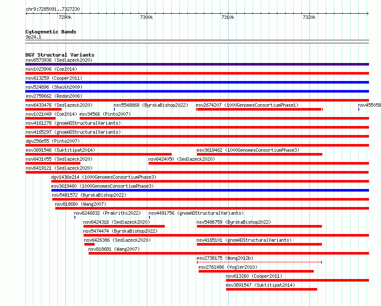The image size is (381, 306).
Task: Click the nsv6573936 (Sedlazeck2020) variant label
Action: pos(59,60)
